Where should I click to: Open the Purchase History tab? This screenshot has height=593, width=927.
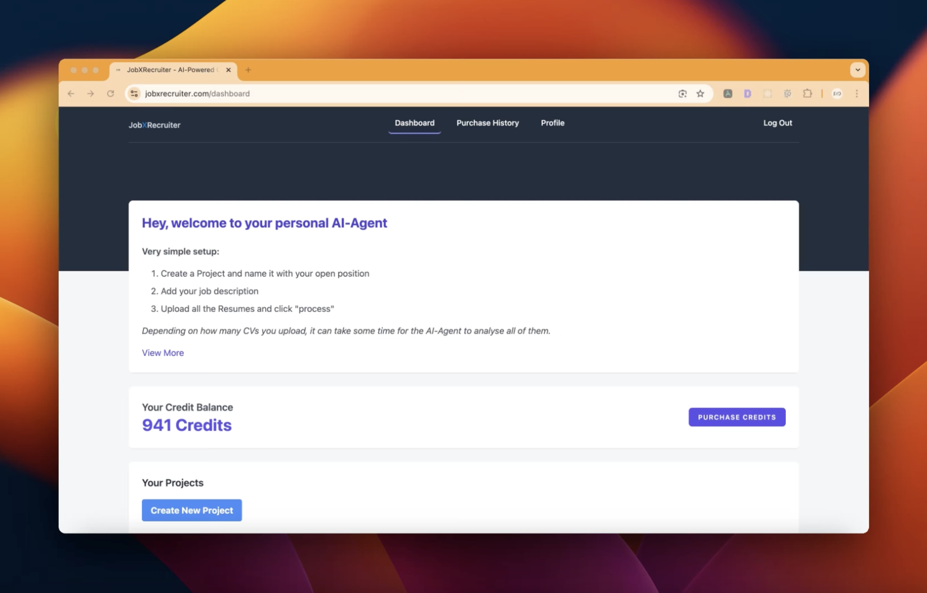tap(487, 123)
